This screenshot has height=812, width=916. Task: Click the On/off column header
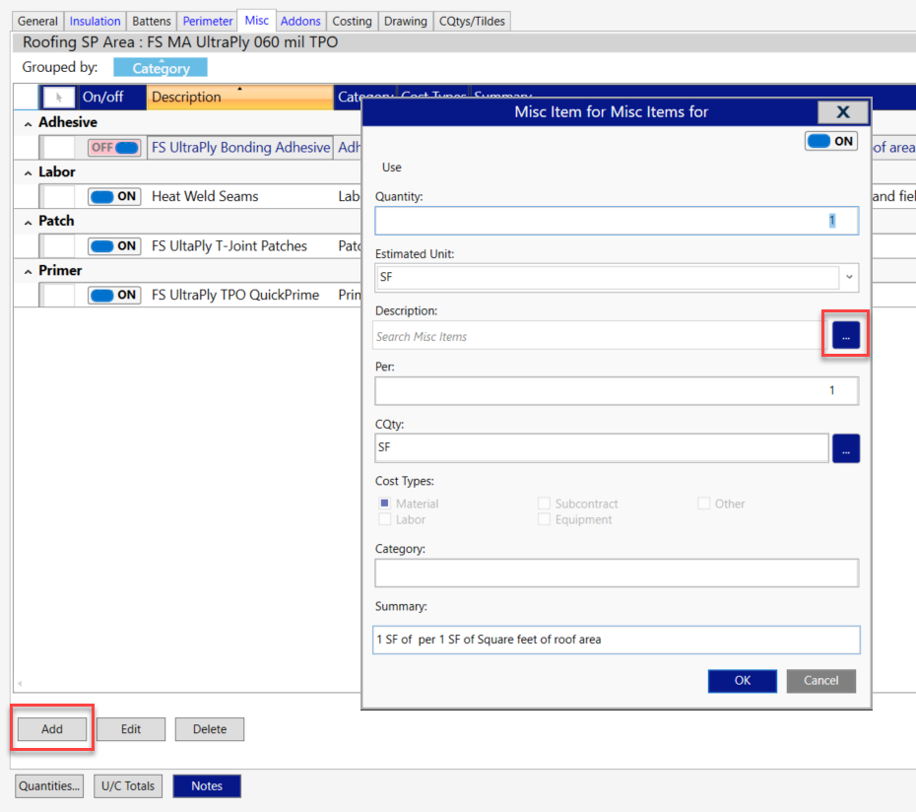[111, 97]
